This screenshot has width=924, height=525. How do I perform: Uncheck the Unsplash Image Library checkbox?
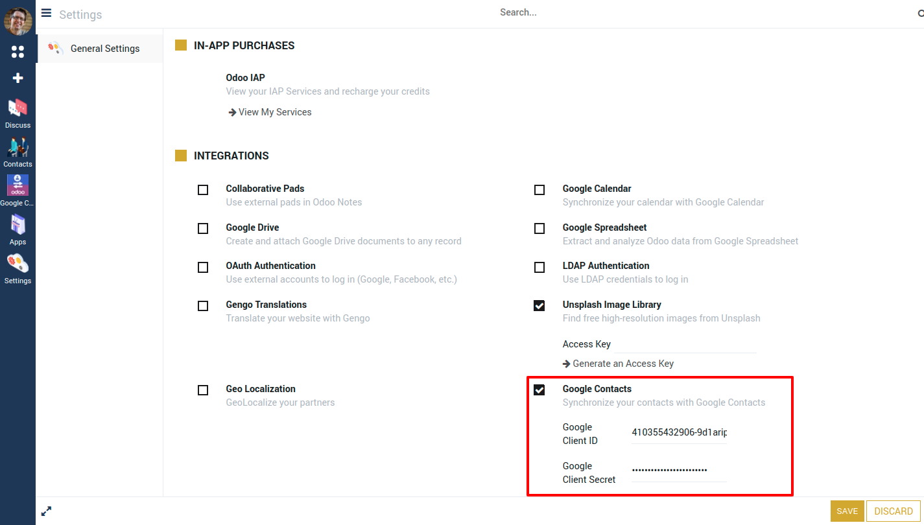[539, 306]
